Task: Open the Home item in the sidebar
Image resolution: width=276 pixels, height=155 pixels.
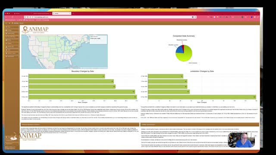Action: (12, 27)
